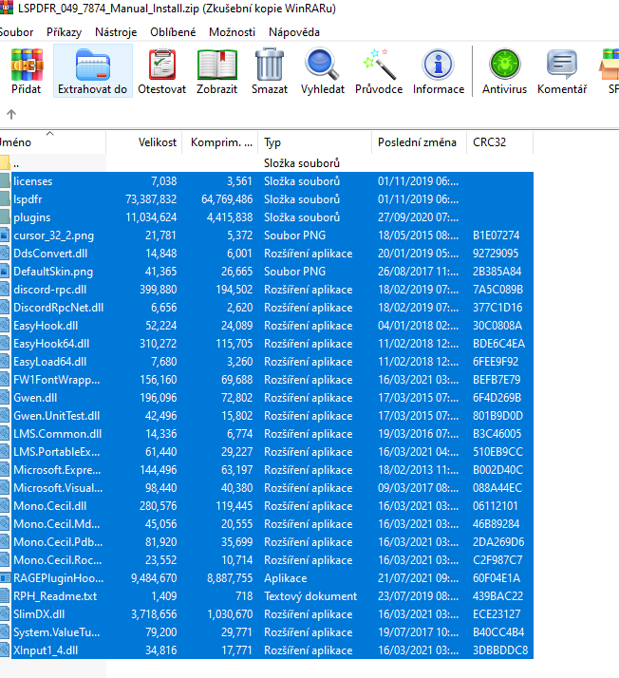Click the RAGEPluginHook application icon

tap(5, 578)
